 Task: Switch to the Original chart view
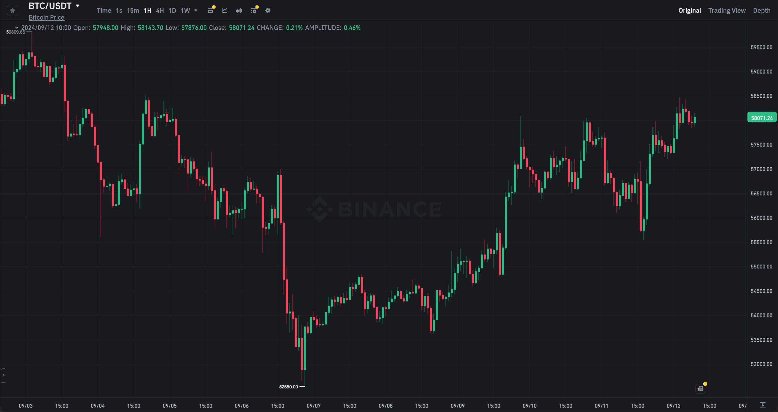(690, 11)
